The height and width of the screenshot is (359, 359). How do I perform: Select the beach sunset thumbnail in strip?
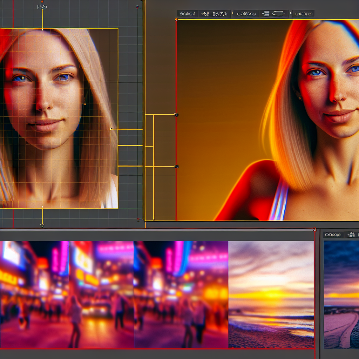pyautogui.click(x=271, y=294)
